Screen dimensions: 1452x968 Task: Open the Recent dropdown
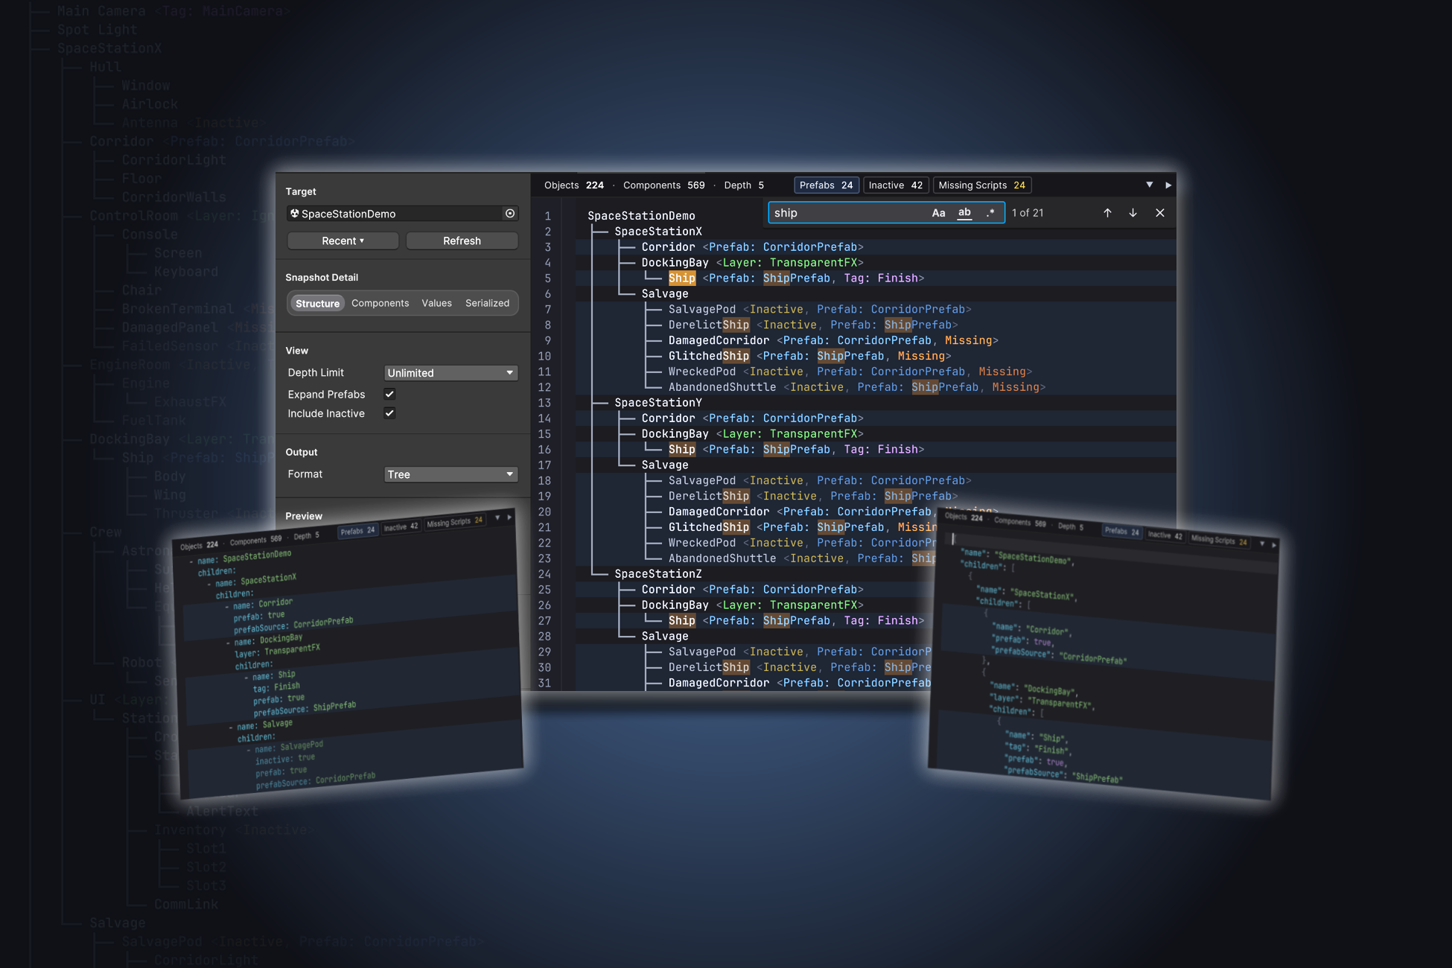click(x=343, y=241)
